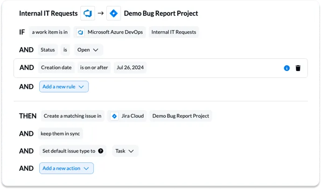Click the 'is on or after' operator chip
The image size is (321, 189).
coord(94,68)
